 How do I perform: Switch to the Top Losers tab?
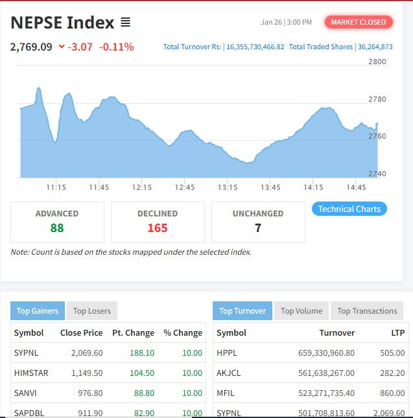pos(91,311)
